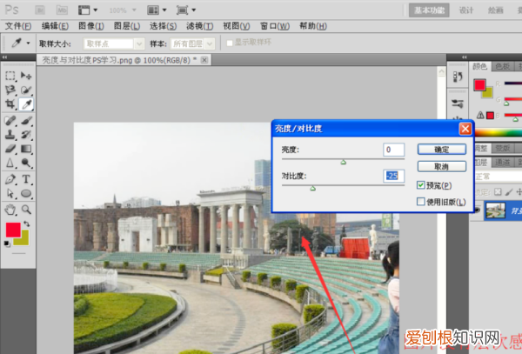
Task: Open the 窗口(W) menu
Action: coord(275,26)
